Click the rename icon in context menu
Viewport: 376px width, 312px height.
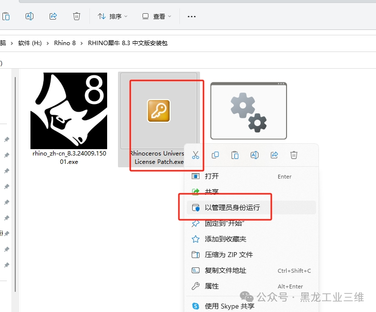coord(255,155)
